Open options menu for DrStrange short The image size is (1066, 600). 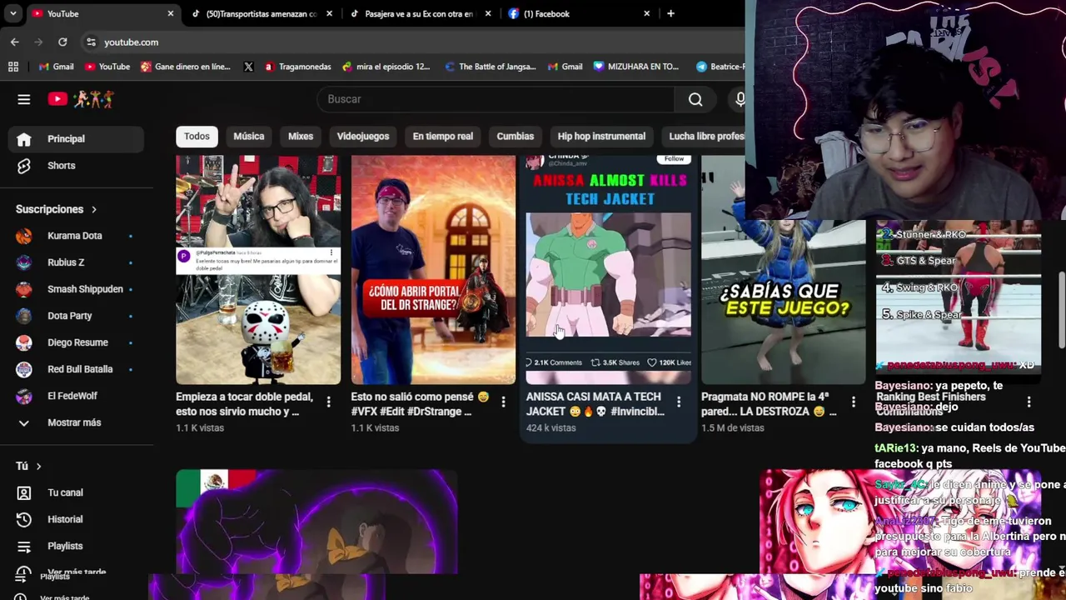[503, 402]
